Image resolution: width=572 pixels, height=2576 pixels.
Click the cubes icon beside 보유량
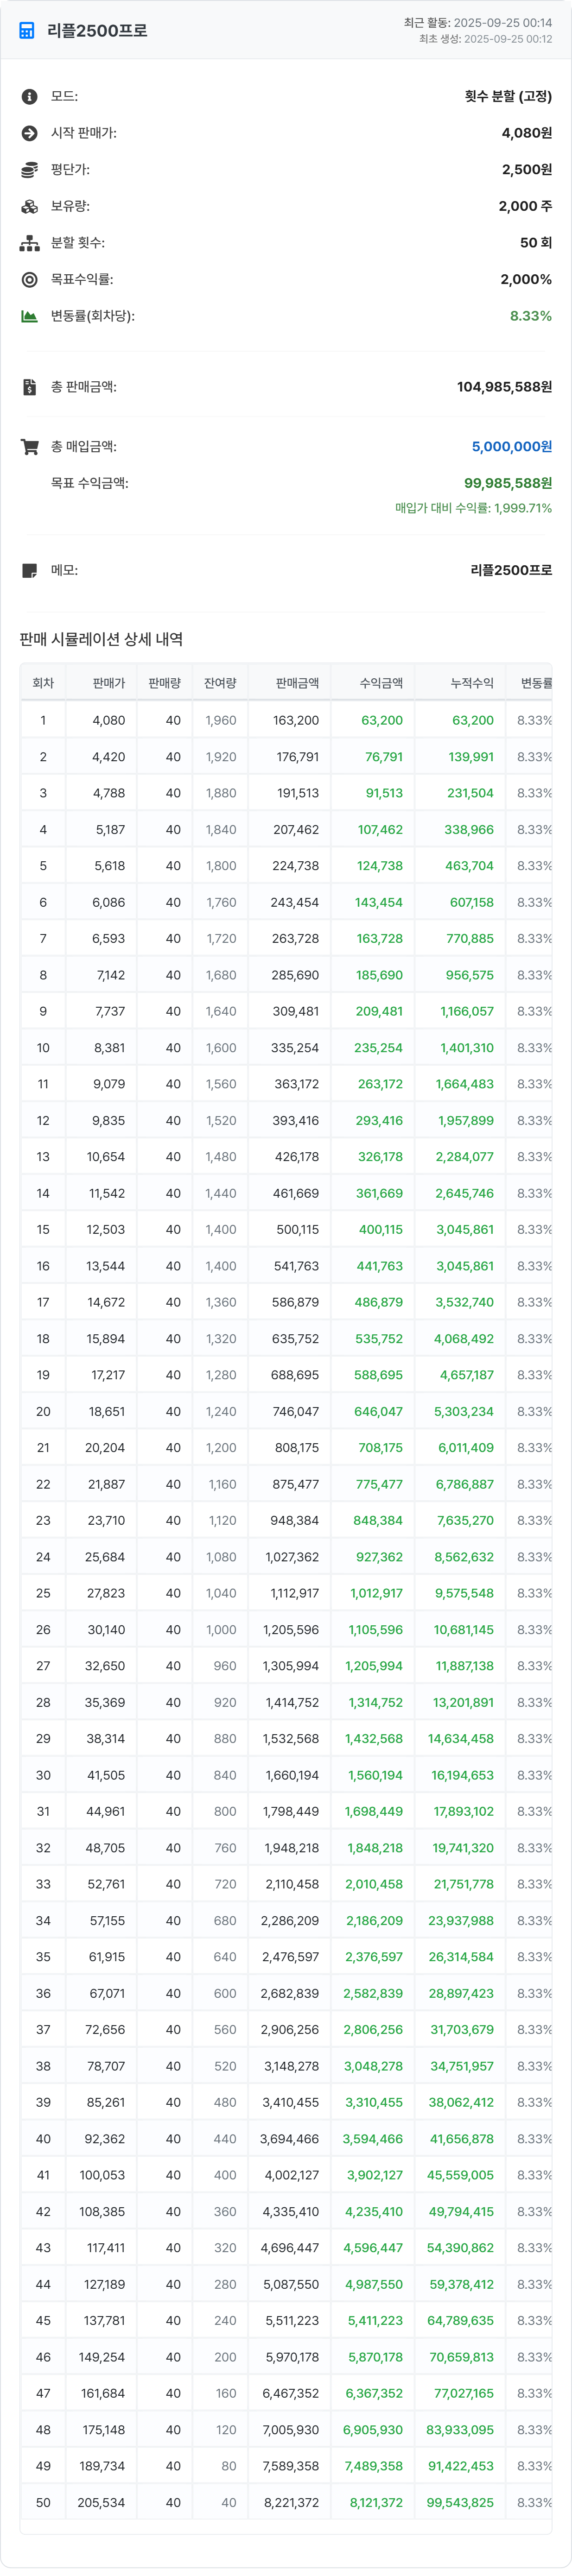tap(29, 206)
